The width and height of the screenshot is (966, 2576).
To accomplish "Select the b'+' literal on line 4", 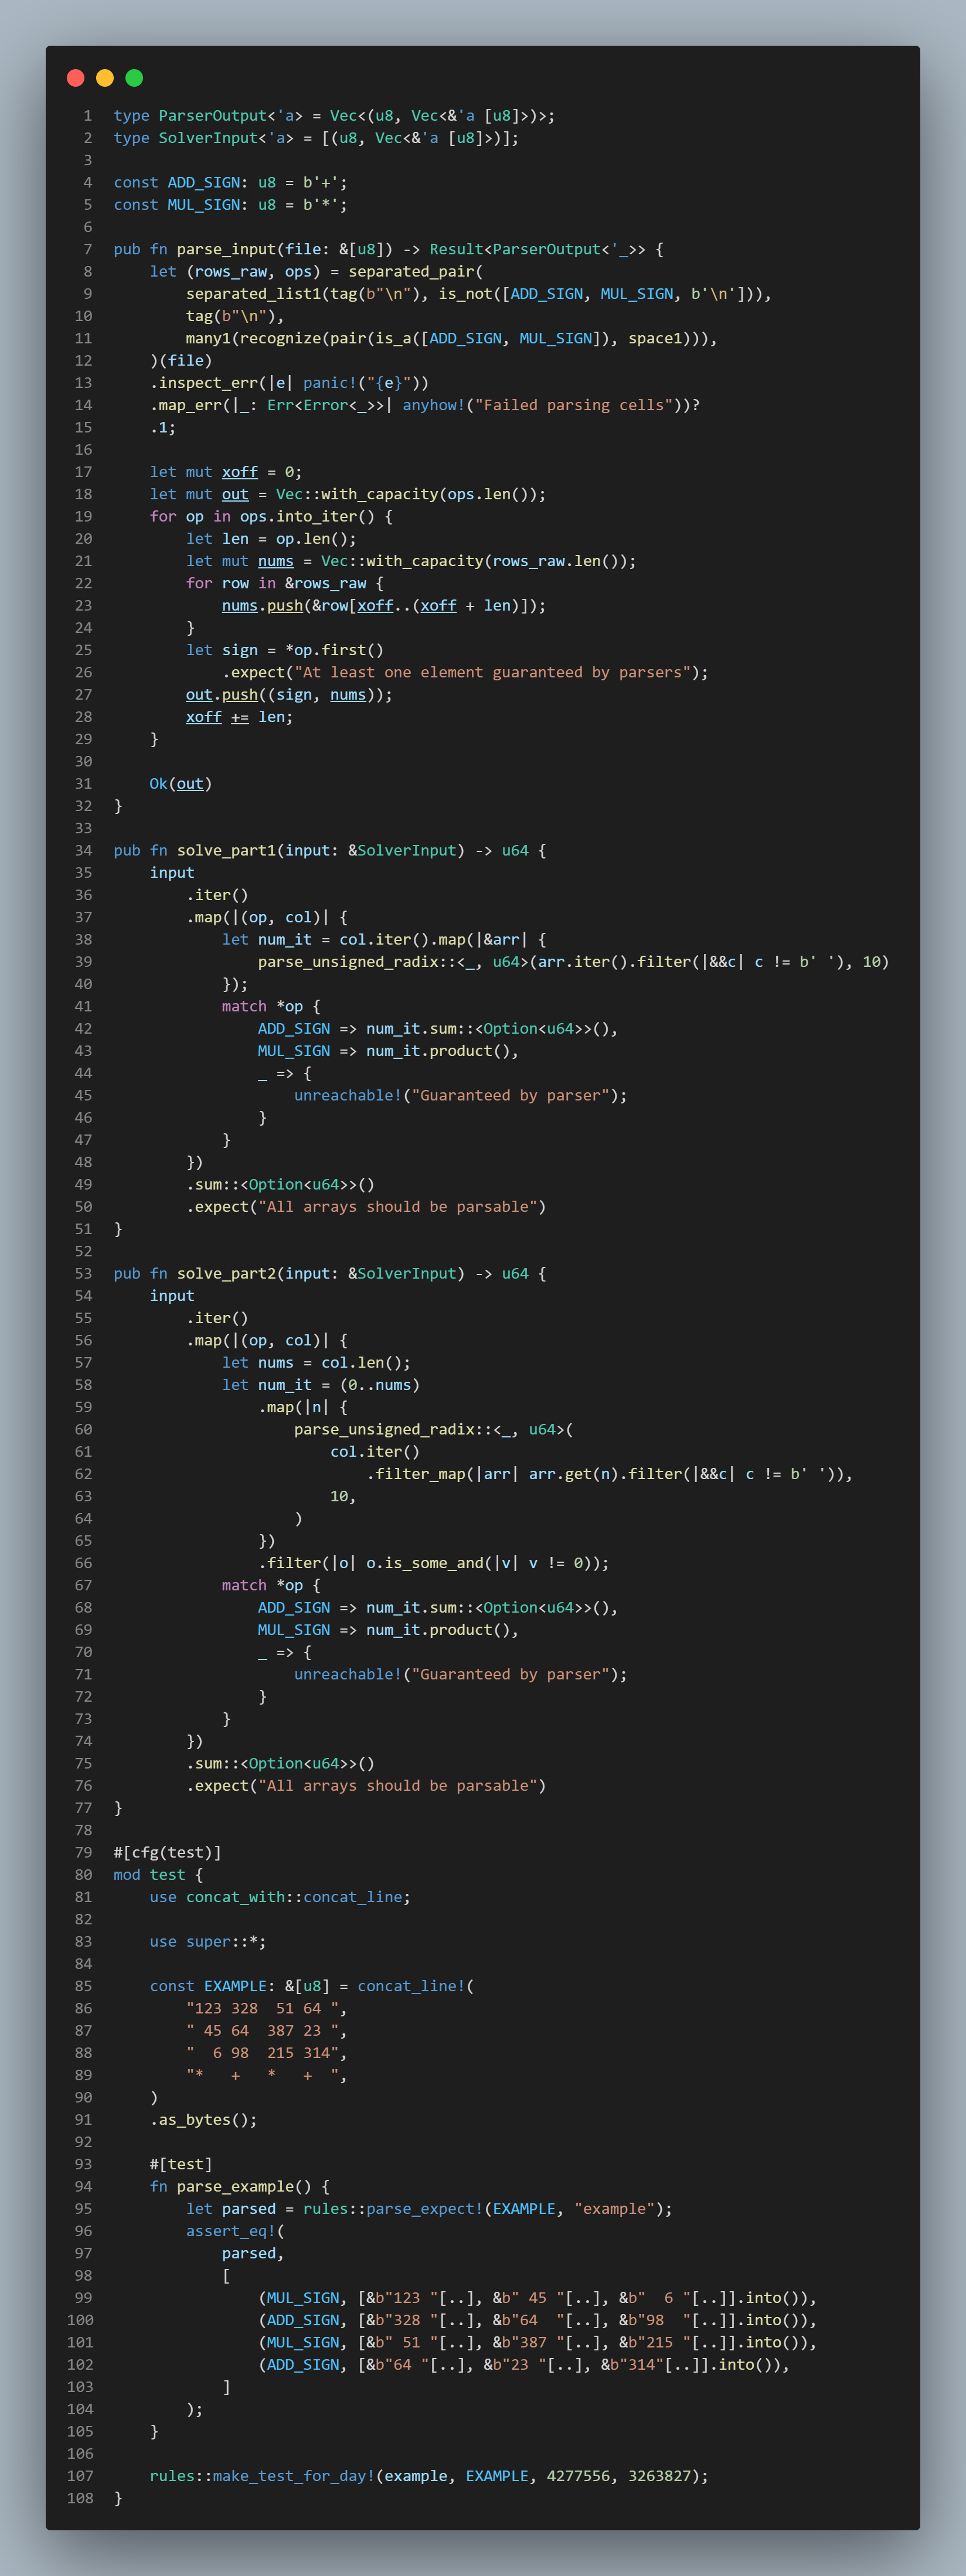I will coord(321,182).
